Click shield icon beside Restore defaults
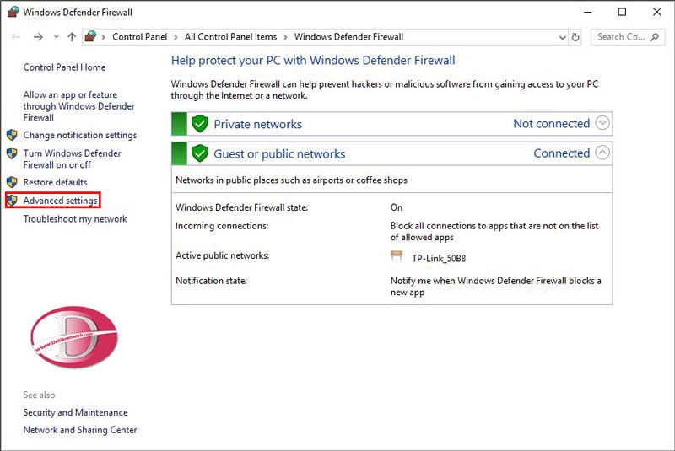 click(x=12, y=182)
